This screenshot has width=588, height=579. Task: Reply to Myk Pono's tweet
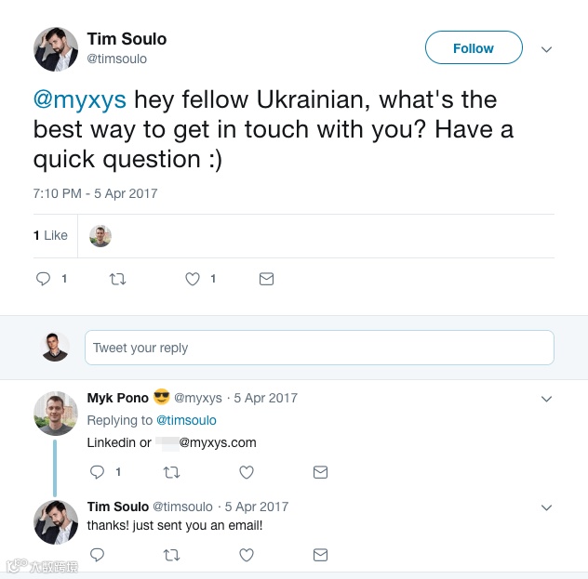coord(97,472)
